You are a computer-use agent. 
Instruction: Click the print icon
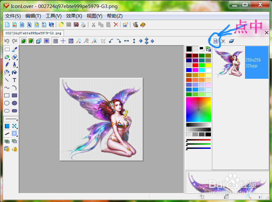click(83, 25)
